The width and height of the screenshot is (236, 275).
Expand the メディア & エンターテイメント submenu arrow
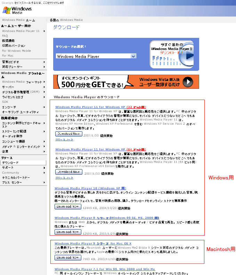(44, 147)
